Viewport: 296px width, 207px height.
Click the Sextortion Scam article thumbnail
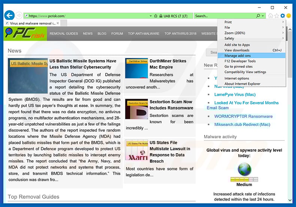tap(136, 109)
